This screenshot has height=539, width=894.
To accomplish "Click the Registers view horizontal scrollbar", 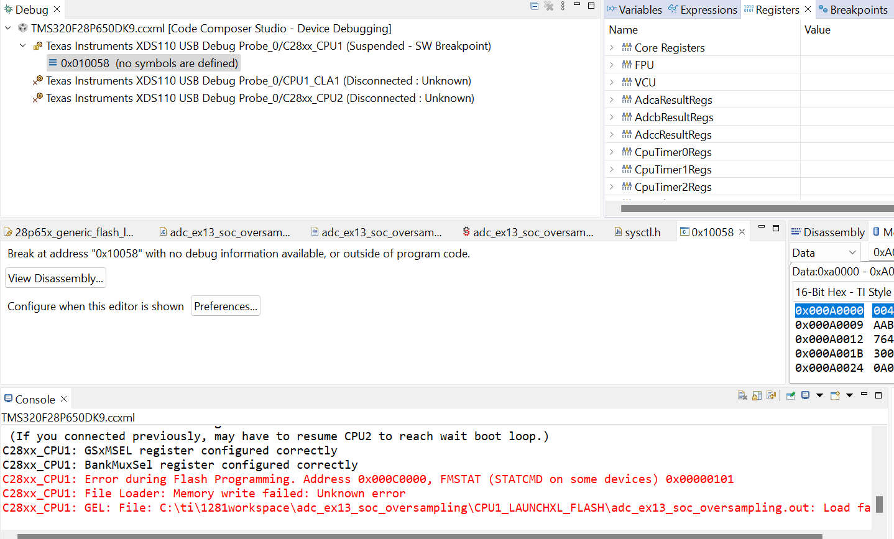I will 757,208.
